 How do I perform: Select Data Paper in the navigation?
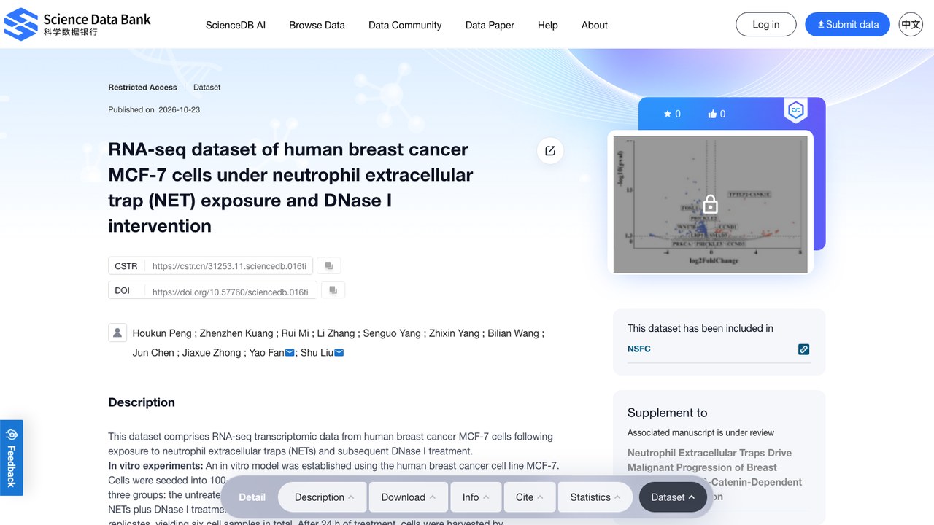click(490, 25)
